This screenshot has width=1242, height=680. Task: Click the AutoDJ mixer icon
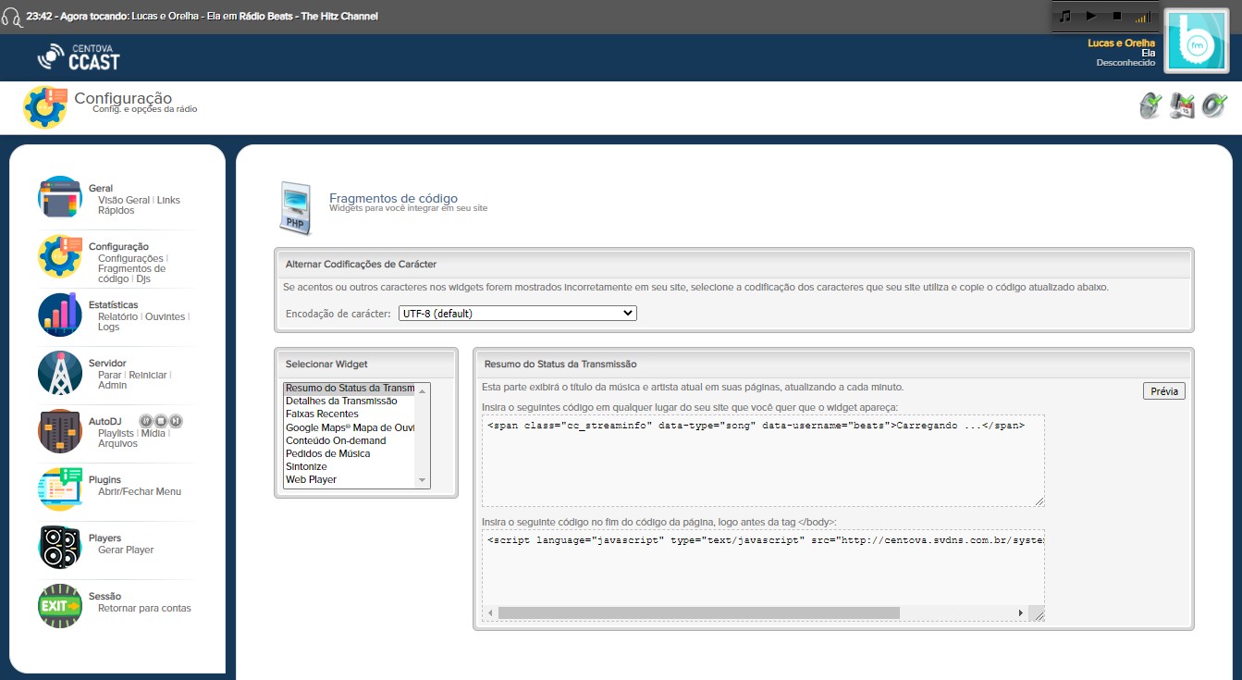tap(60, 431)
